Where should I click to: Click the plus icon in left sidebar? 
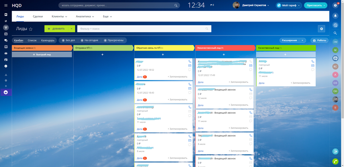tap(6, 86)
